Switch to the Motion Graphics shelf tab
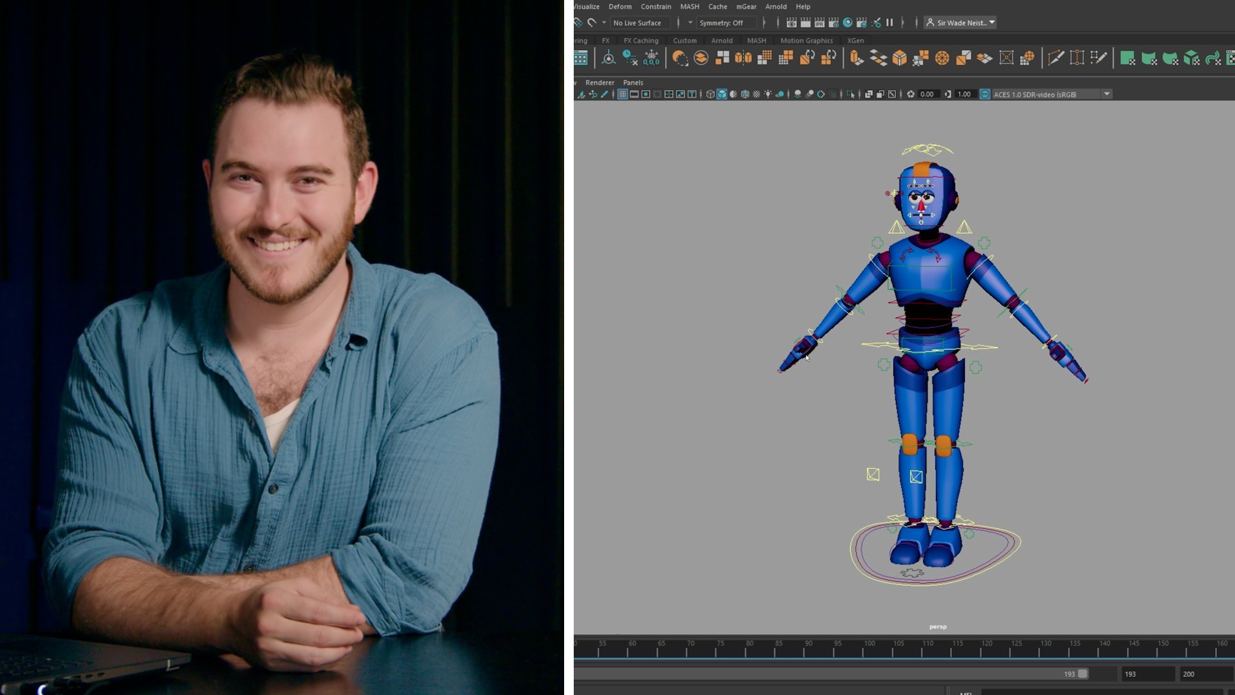Screen dimensions: 1235x695 tap(806, 41)
